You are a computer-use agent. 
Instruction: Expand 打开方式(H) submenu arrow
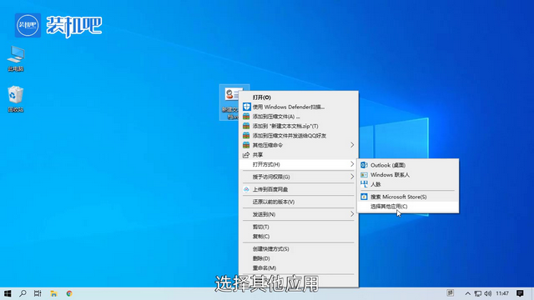(x=352, y=164)
